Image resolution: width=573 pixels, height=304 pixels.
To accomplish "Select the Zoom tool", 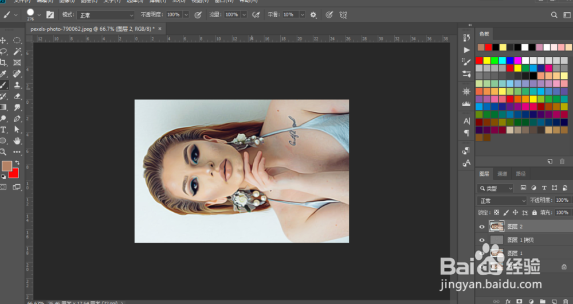I will 3,152.
